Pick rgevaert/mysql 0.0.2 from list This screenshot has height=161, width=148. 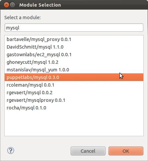[74, 93]
